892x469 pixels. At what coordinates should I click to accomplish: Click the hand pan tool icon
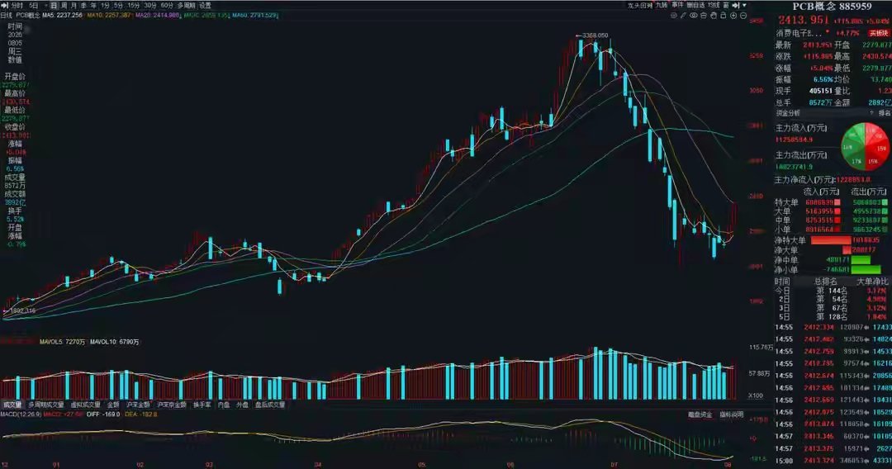tap(713, 16)
